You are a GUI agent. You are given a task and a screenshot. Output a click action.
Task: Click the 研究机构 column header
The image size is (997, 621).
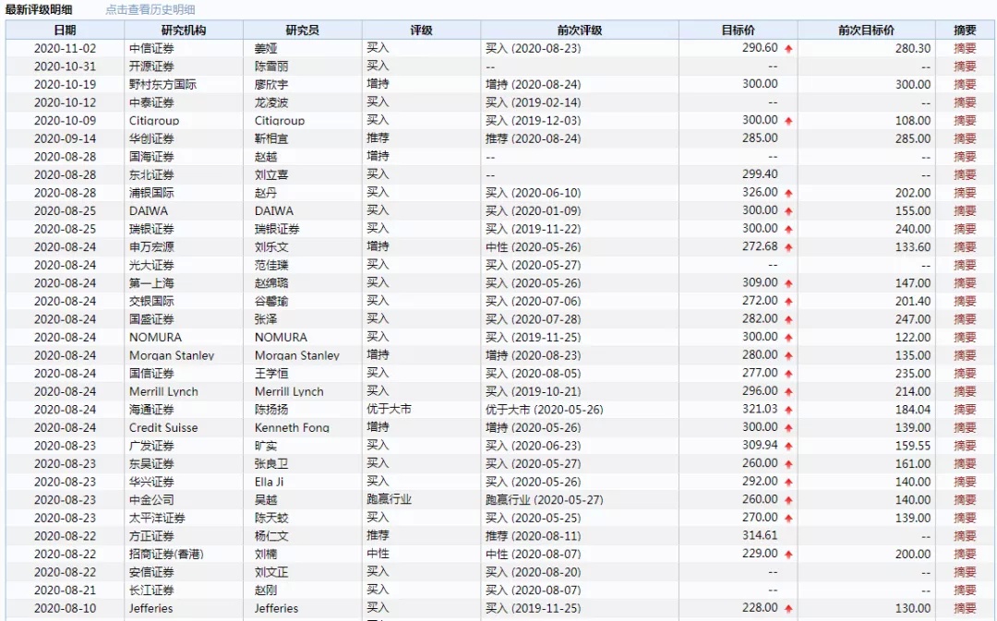(184, 30)
